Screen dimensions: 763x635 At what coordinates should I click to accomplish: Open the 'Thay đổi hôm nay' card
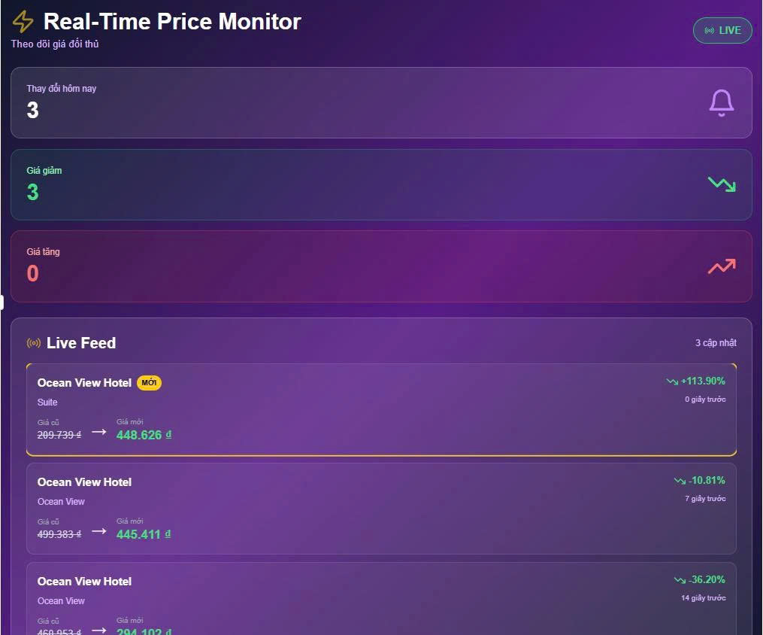381,102
